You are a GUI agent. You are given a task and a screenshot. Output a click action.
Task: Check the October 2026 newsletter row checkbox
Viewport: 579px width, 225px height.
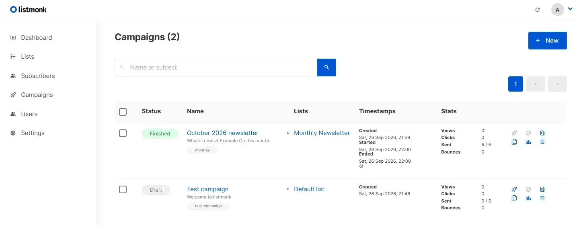click(123, 133)
